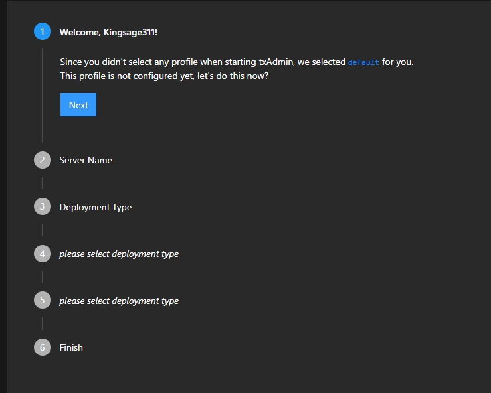Click the blue 'default' profile name text
This screenshot has height=393, width=491.
(x=363, y=62)
